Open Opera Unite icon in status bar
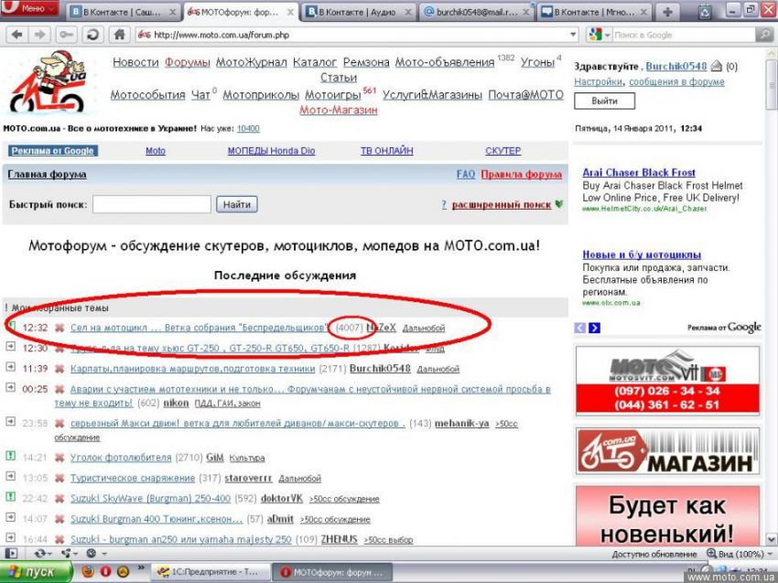This screenshot has width=778, height=583. [x=66, y=553]
